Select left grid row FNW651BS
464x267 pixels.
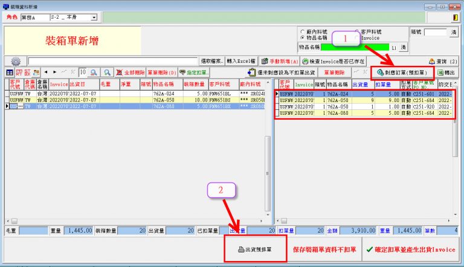(135, 100)
